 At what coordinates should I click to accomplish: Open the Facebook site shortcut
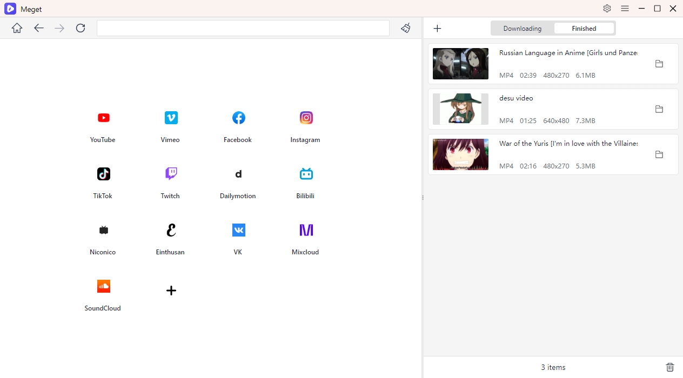[x=238, y=118]
